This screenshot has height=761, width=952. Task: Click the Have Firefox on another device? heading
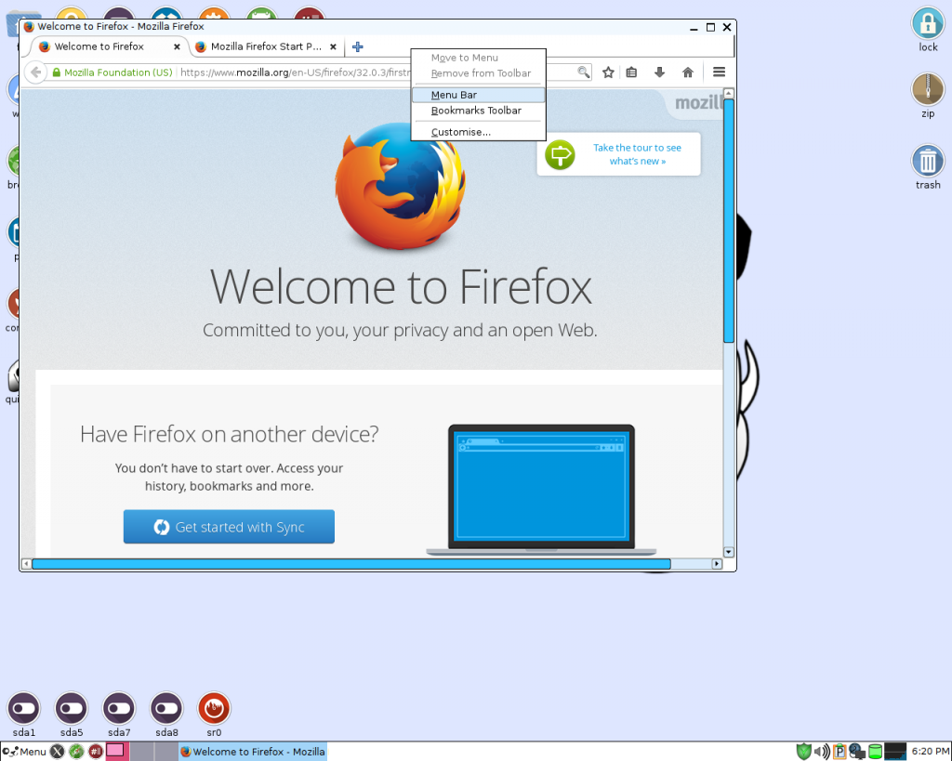click(229, 434)
